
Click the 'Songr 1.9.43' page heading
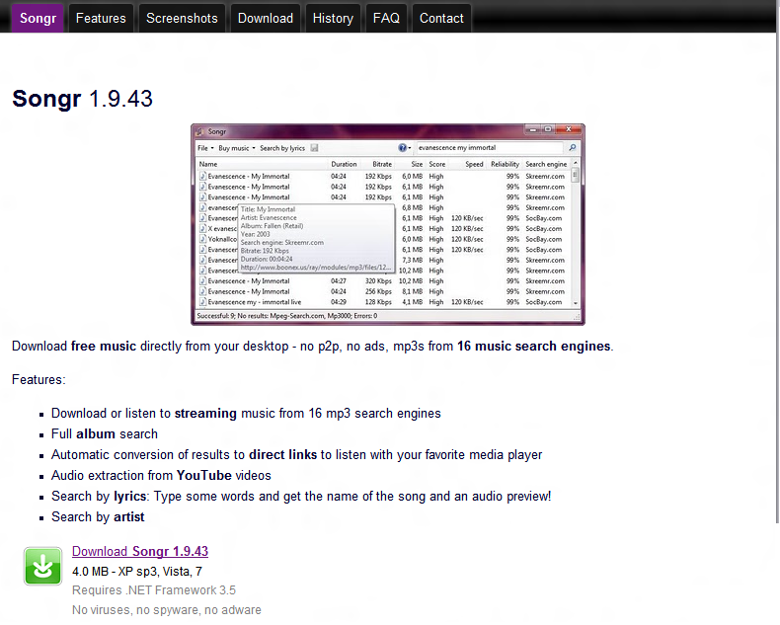(x=82, y=98)
